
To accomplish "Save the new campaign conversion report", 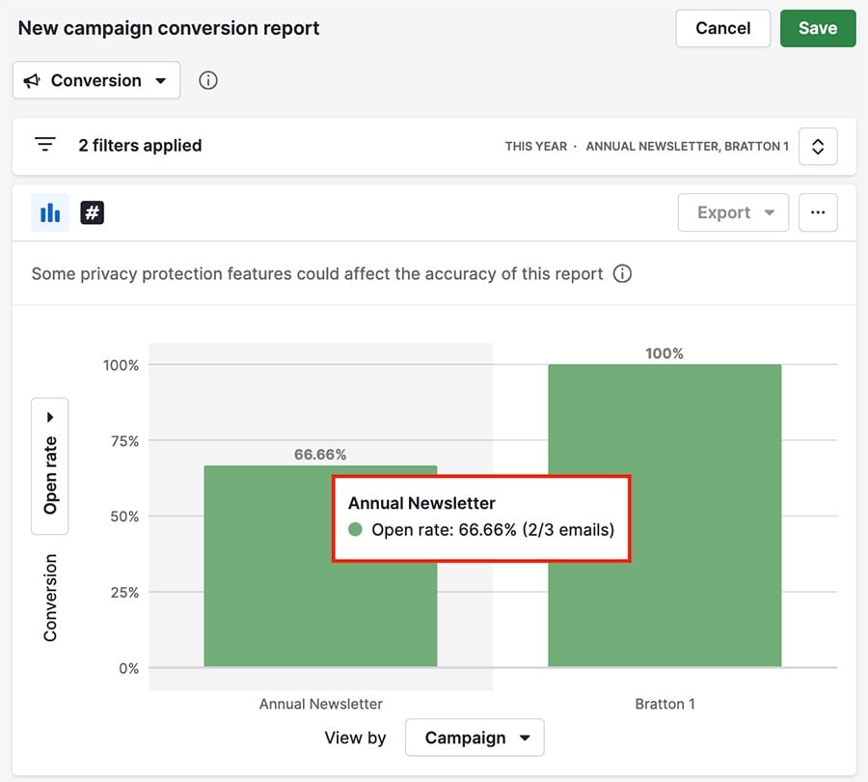I will [818, 28].
